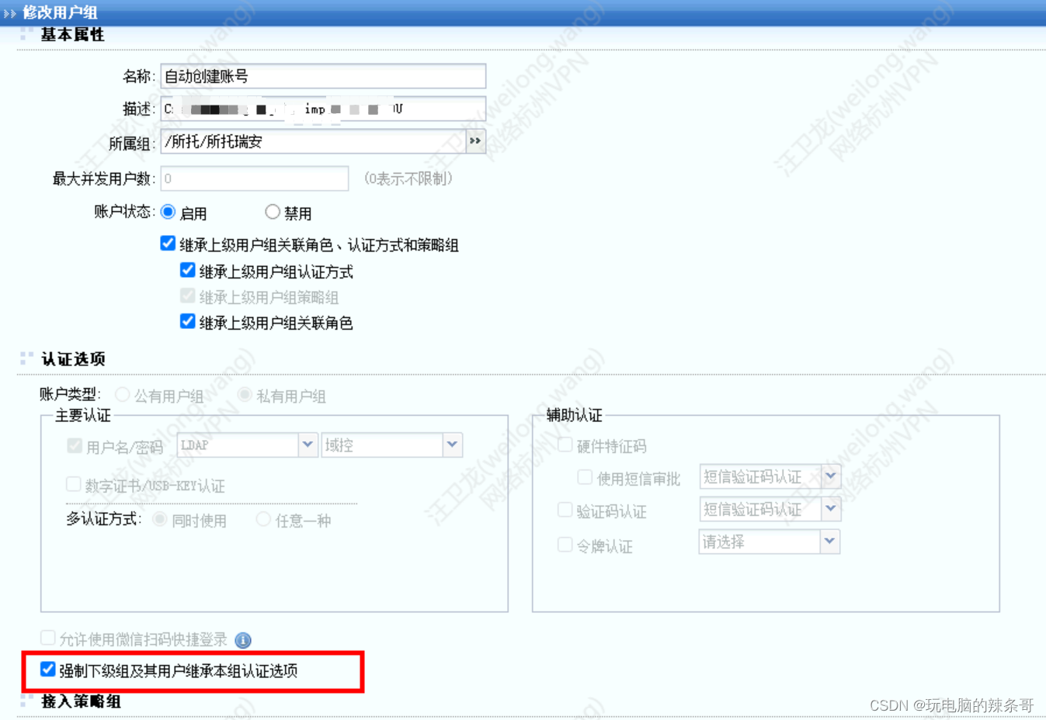Viewport: 1046px width, 720px height.
Task: Click the 描述 description input field
Action: 323,109
